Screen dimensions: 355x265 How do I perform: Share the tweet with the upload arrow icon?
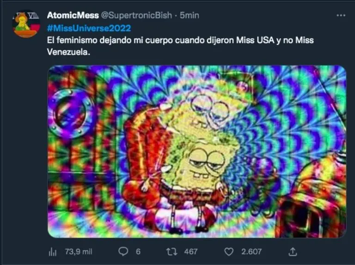pos(293,252)
